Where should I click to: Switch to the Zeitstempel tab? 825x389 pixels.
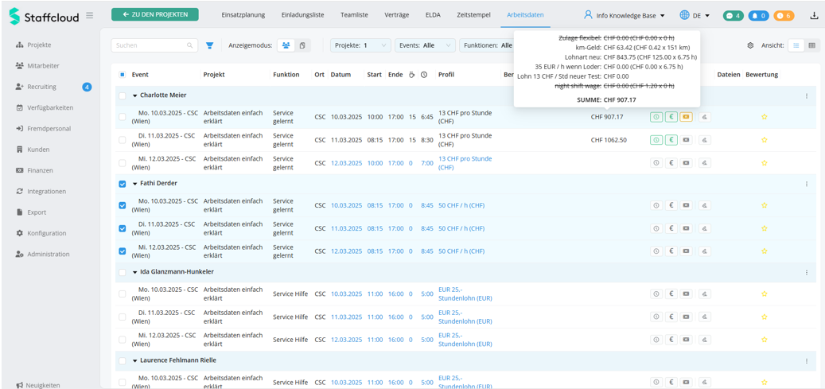[474, 15]
